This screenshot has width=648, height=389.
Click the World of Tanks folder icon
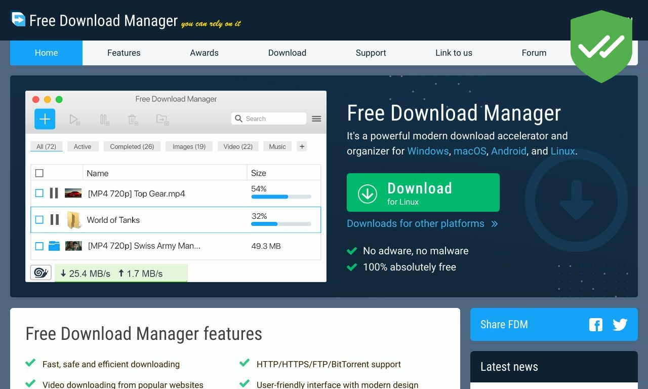[74, 220]
